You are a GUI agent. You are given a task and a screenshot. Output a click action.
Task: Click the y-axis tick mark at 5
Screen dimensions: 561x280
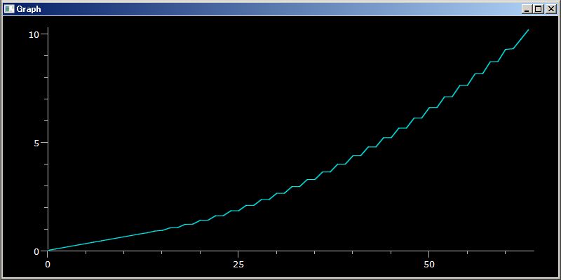44,143
